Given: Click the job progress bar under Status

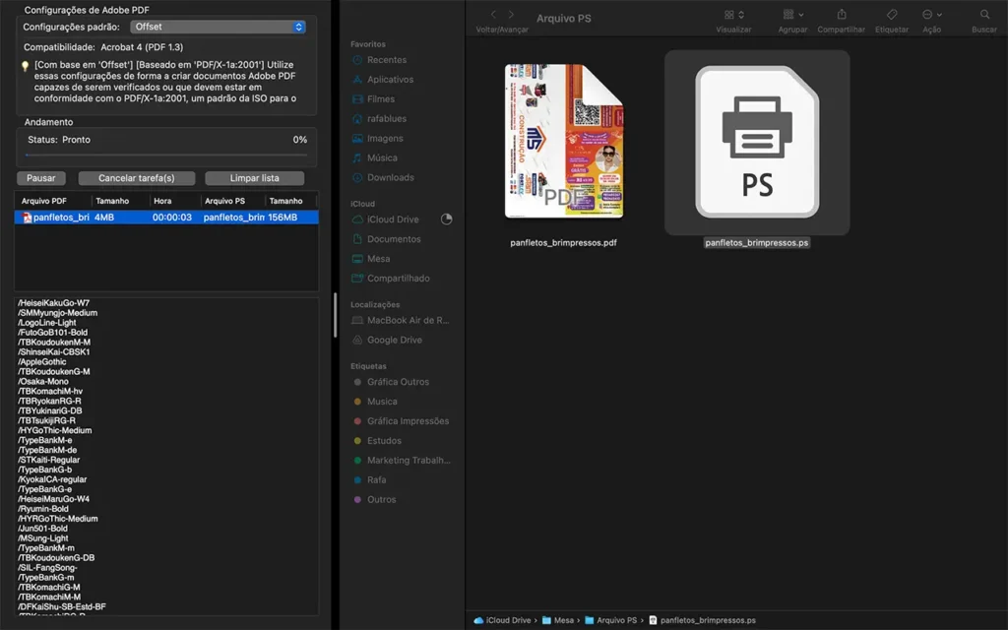Looking at the screenshot, I should pyautogui.click(x=166, y=155).
